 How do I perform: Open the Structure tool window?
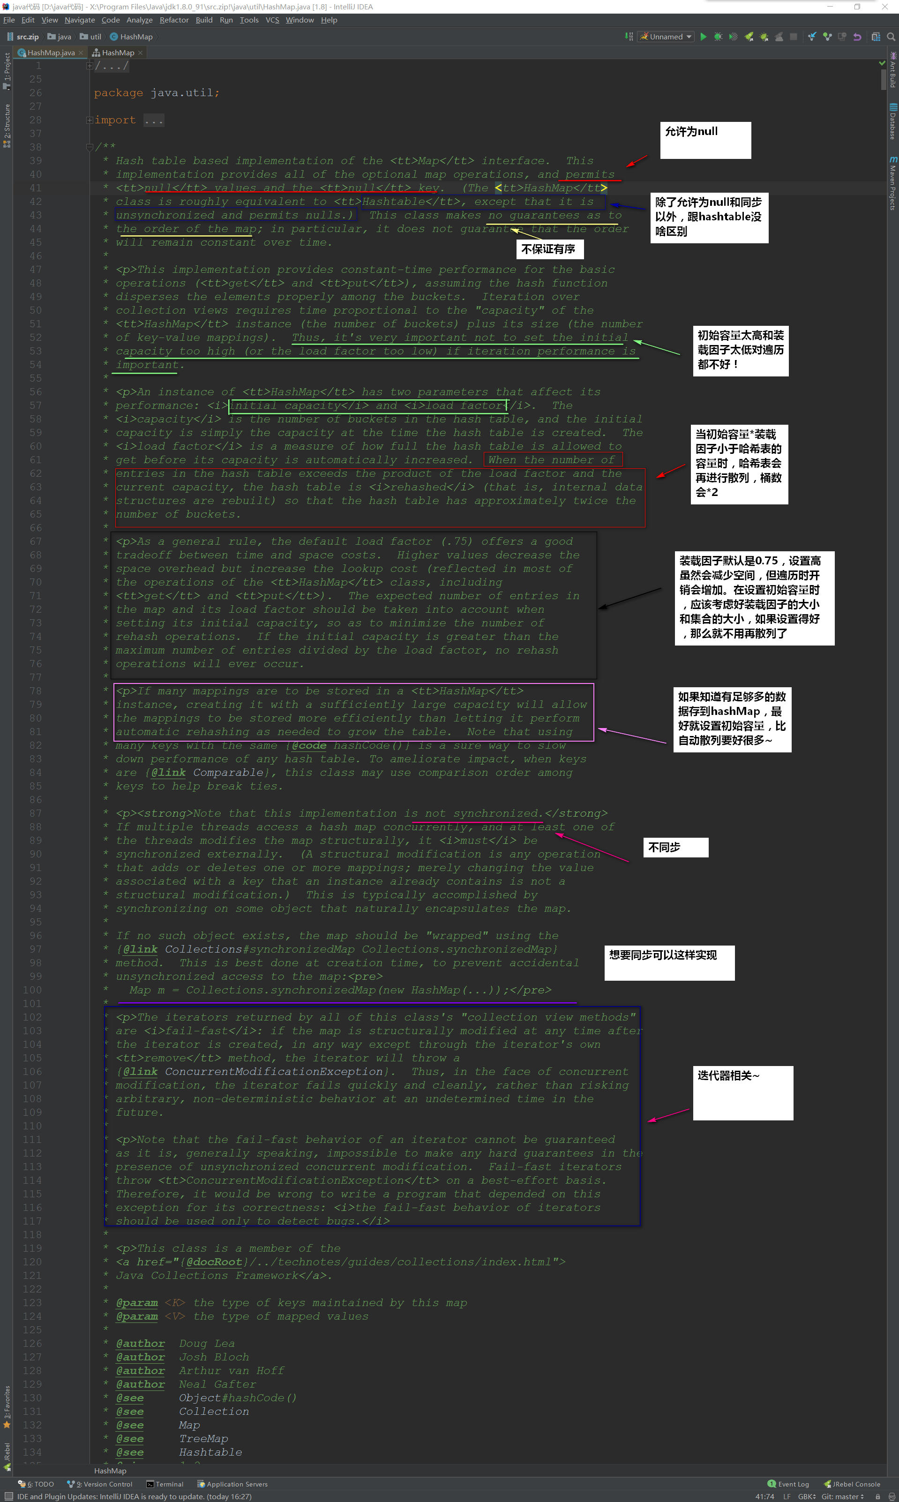pyautogui.click(x=7, y=126)
